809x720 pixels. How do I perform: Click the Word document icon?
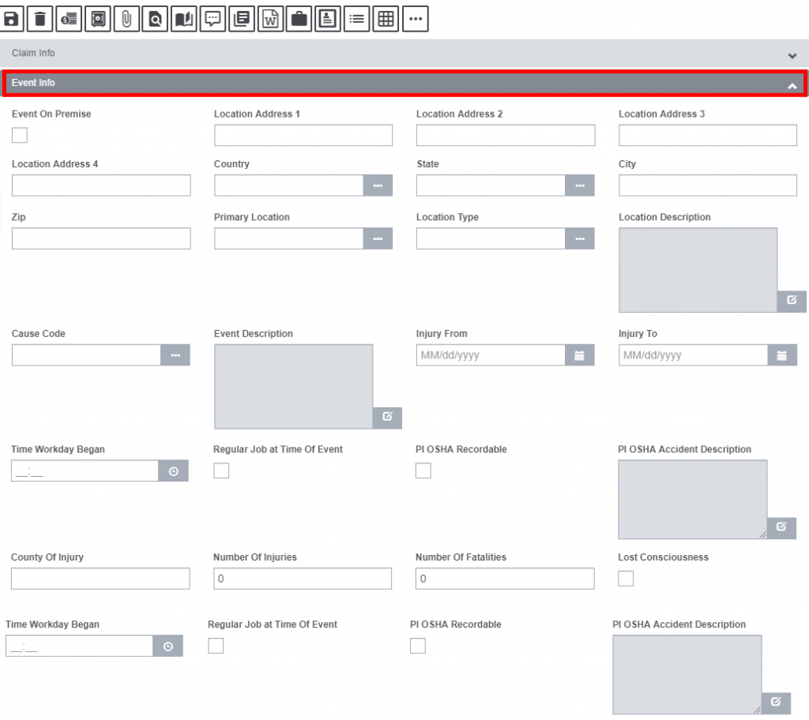[x=270, y=19]
